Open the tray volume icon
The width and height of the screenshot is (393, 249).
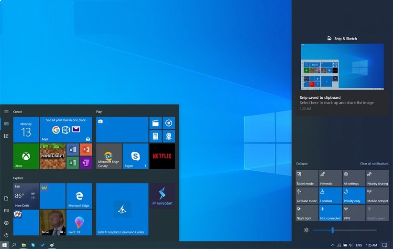350,245
